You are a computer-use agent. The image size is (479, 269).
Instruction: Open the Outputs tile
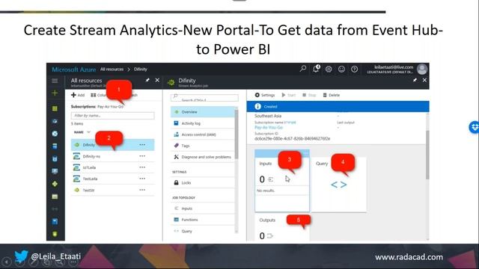pos(282,228)
